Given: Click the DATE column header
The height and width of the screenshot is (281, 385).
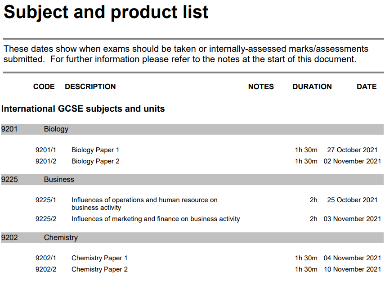Looking at the screenshot, I should 367,86.
